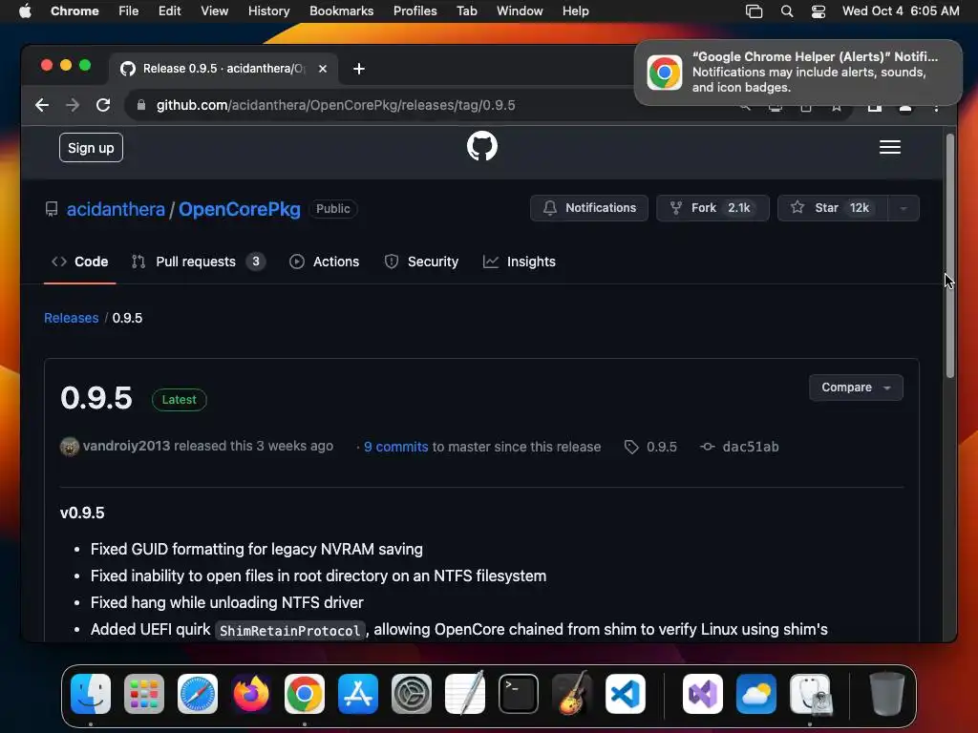Click the Notifications button
This screenshot has height=733, width=978.
point(588,208)
